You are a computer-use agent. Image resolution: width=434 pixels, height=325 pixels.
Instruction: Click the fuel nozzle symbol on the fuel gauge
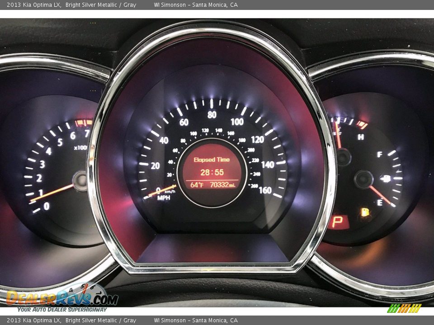(385, 178)
